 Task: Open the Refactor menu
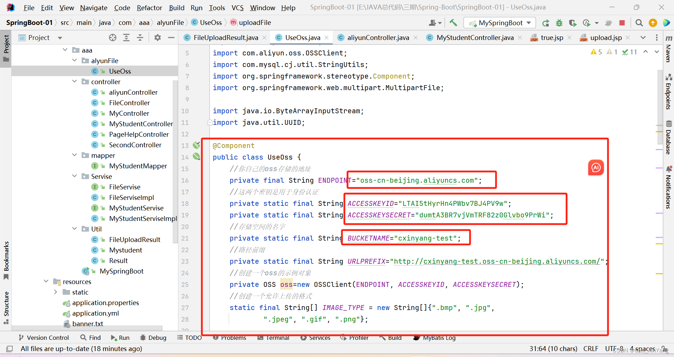click(x=149, y=8)
